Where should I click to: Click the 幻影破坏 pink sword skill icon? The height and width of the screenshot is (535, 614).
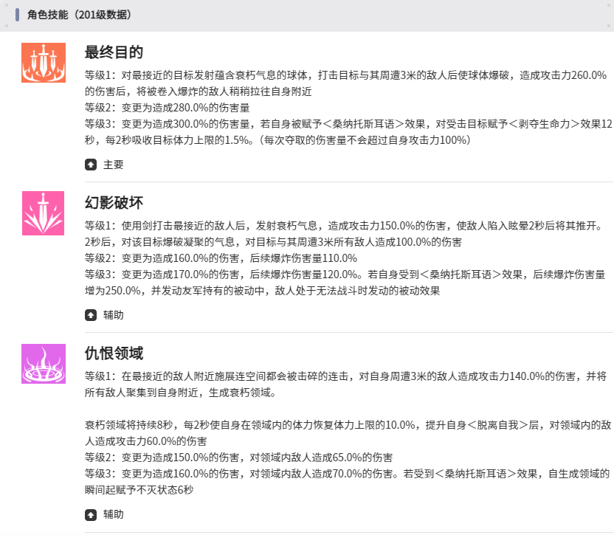click(43, 213)
